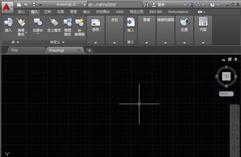Click the ribbon minimize toggle button
Screen dimensions: 241x157
[x=200, y=12]
